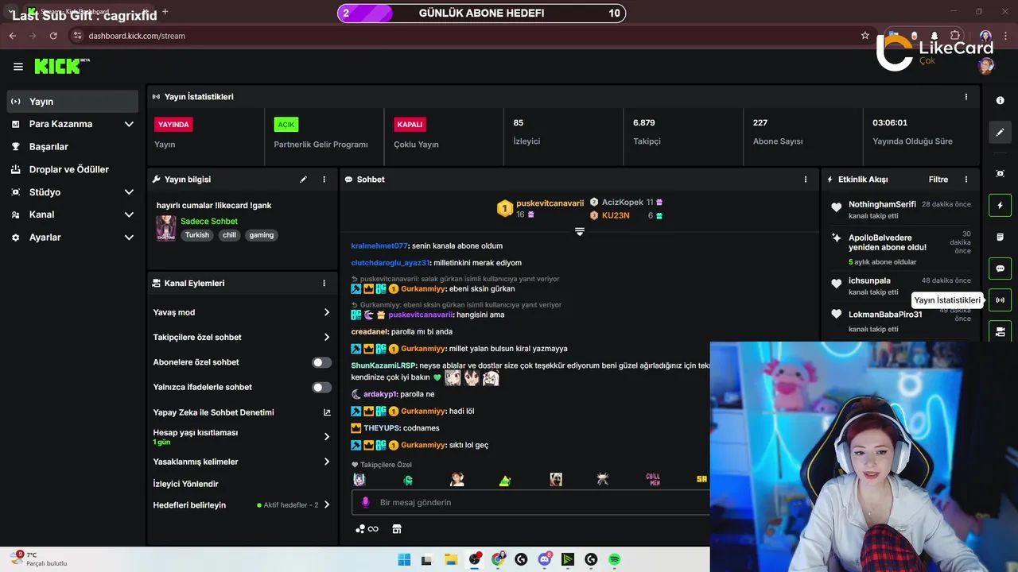Toggle the broadcast stats icon in the right sidebar

point(1000,300)
